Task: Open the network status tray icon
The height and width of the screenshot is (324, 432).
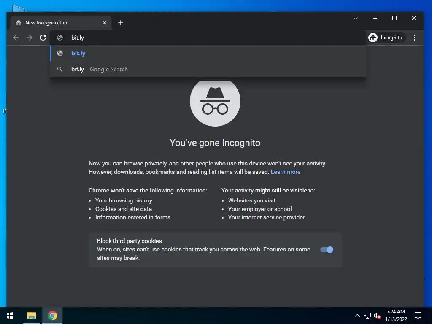Action: pos(367,316)
